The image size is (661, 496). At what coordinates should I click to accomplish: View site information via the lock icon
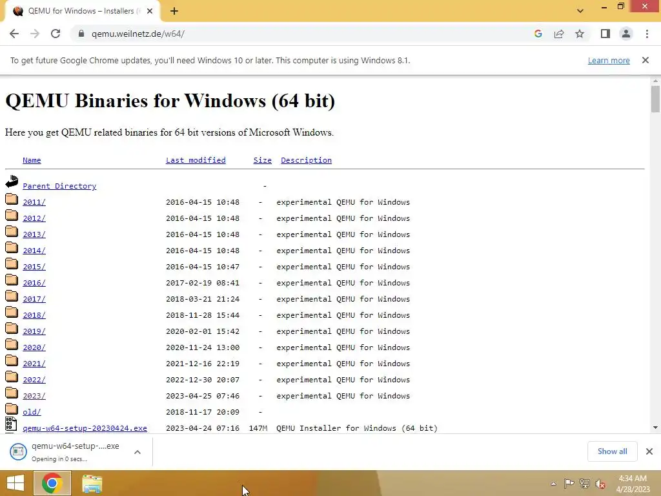pos(81,34)
